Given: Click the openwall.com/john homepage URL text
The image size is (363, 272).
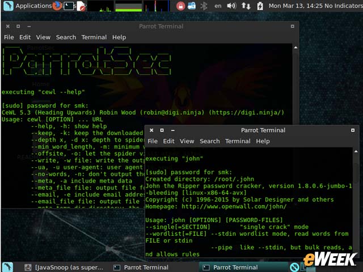Looking at the screenshot, I should tap(234, 206).
